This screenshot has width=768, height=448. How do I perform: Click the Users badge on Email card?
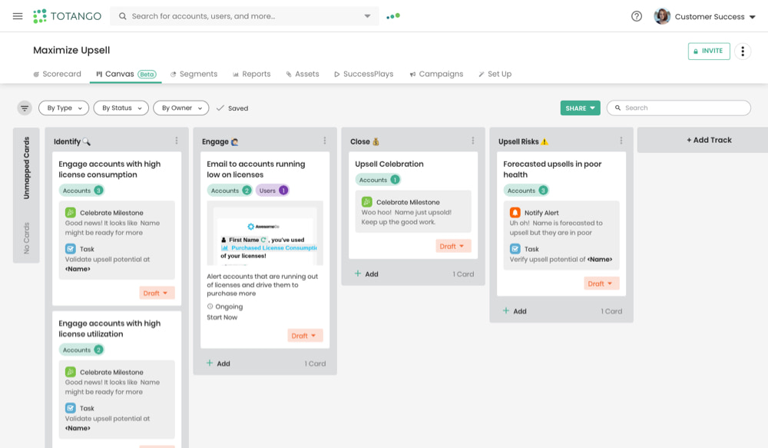pos(273,190)
